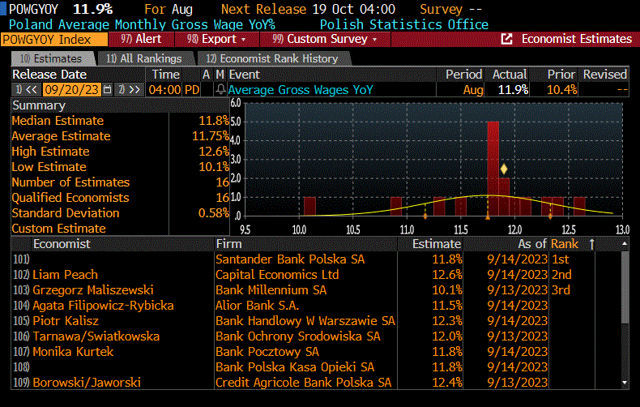Go to previous release with << arrows
This screenshot has width=640, height=407.
27,89
